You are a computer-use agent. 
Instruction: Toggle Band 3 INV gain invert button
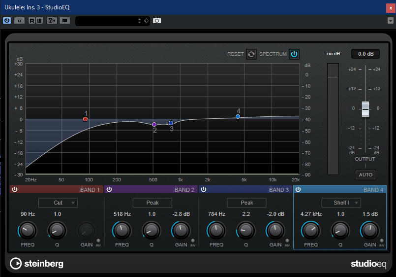[287, 241]
